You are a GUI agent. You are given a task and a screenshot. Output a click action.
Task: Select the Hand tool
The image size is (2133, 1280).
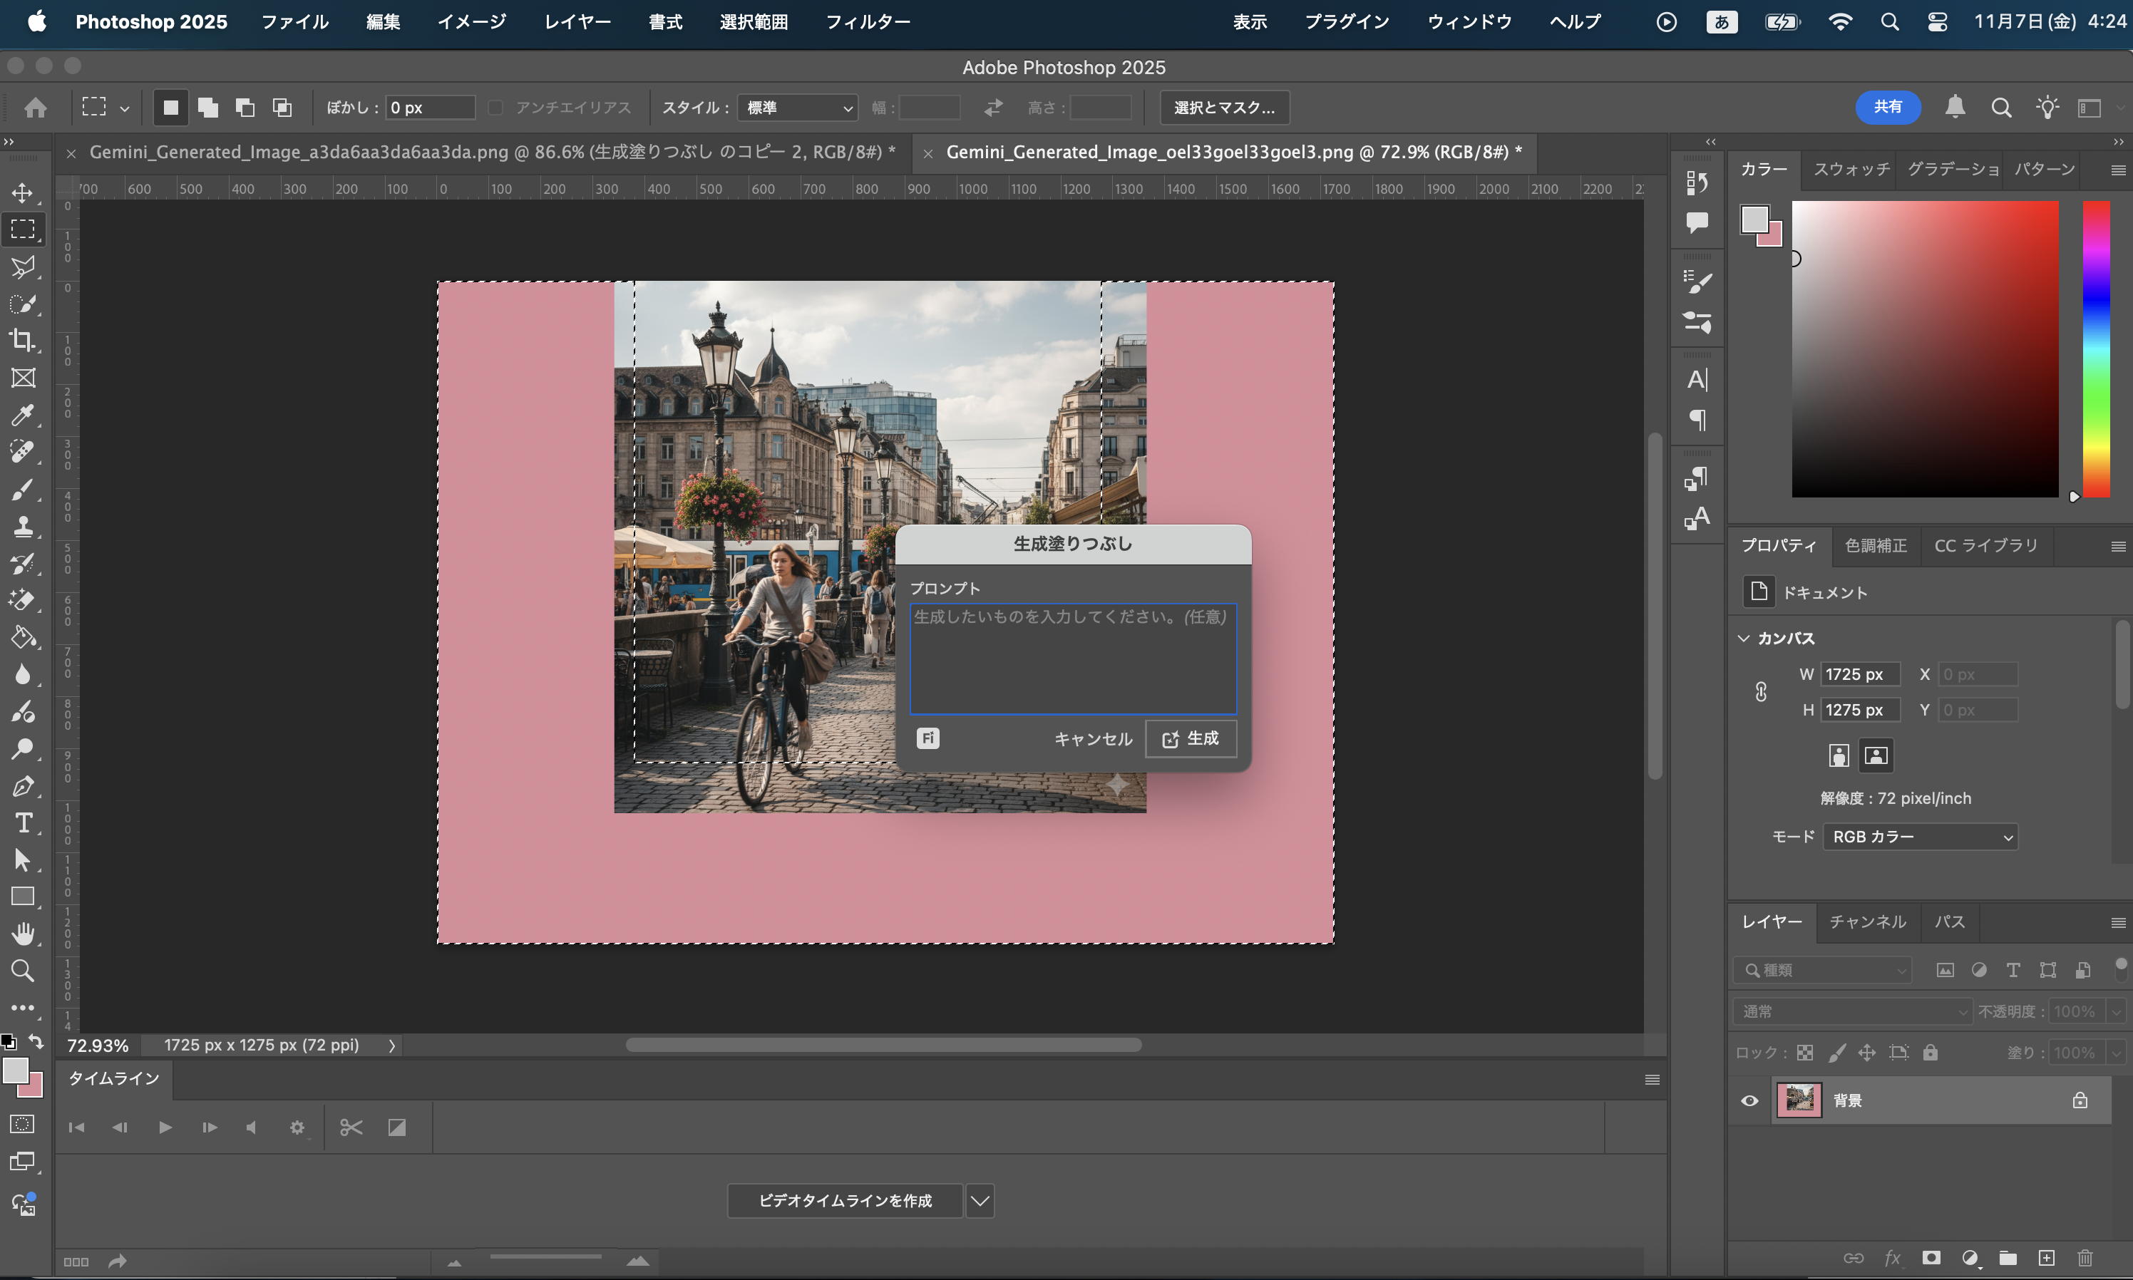pyautogui.click(x=22, y=933)
